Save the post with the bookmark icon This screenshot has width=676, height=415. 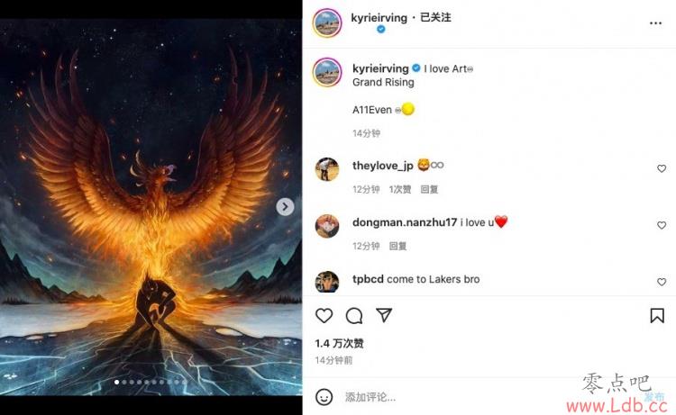tap(657, 316)
